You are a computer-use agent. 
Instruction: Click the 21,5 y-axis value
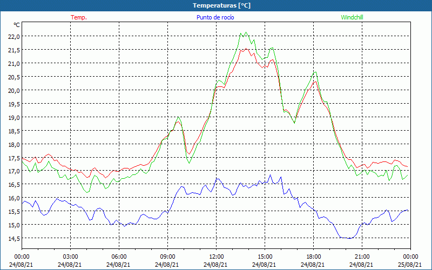tap(14, 50)
